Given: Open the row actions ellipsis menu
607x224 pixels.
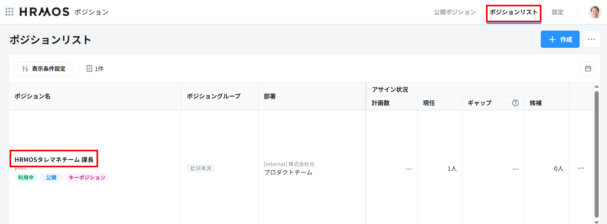Looking at the screenshot, I should click(x=581, y=168).
